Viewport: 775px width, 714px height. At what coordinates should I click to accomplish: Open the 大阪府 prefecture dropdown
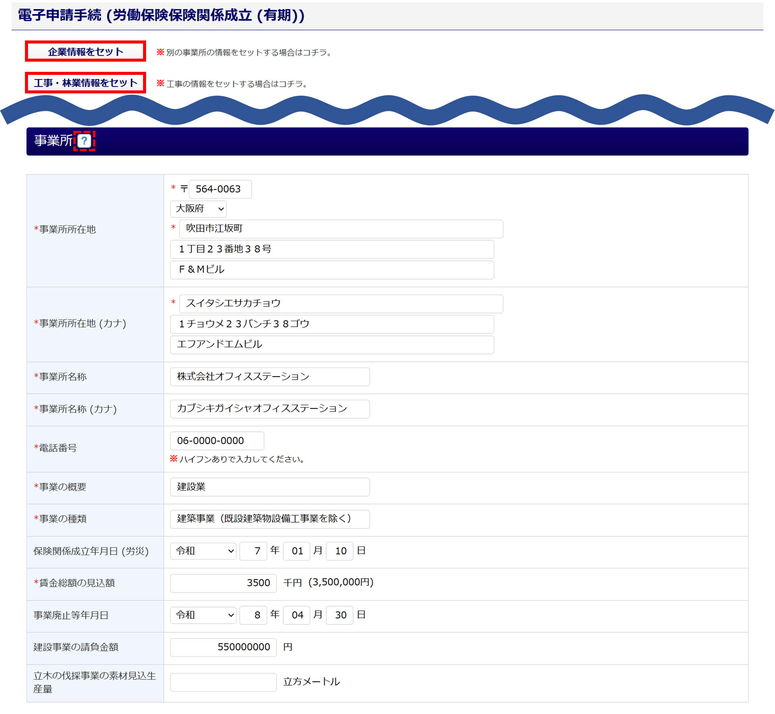click(198, 209)
